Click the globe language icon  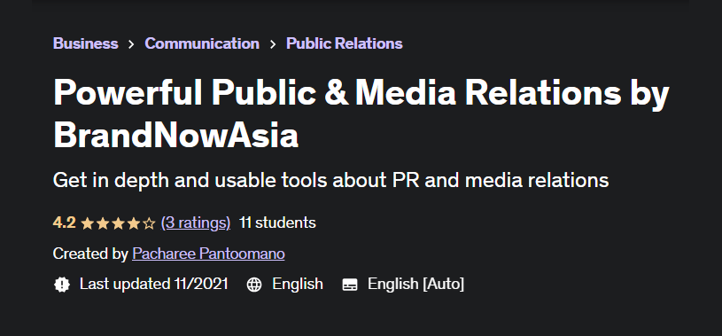pyautogui.click(x=254, y=285)
